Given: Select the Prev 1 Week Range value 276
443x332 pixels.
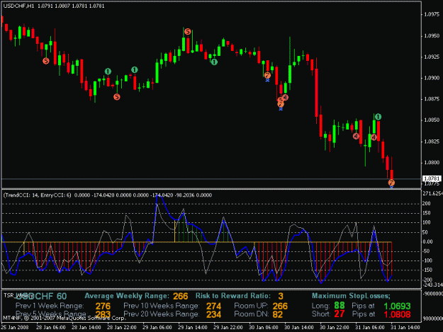Looking at the screenshot, I should point(103,306).
